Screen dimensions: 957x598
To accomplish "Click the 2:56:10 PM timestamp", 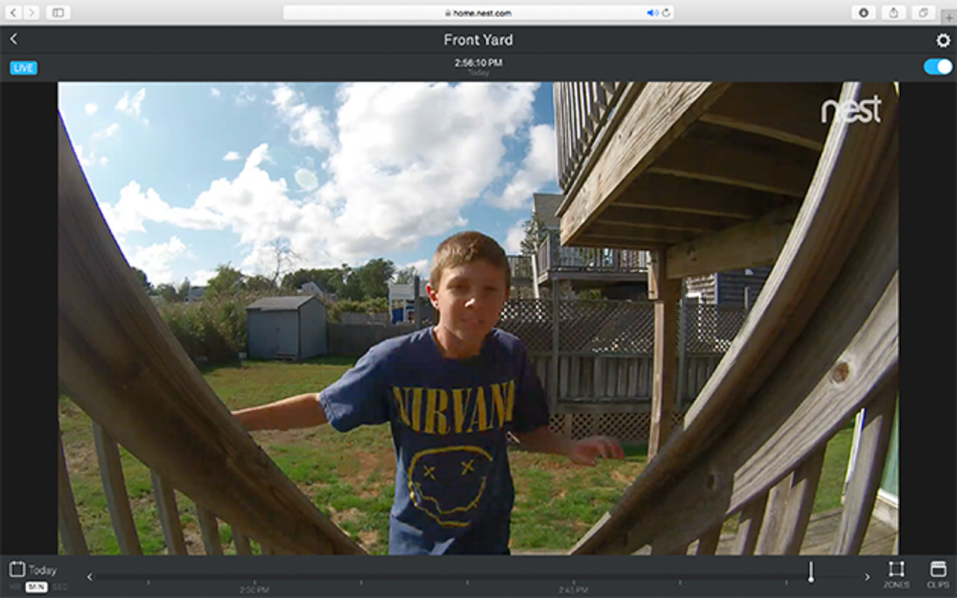I will click(478, 63).
